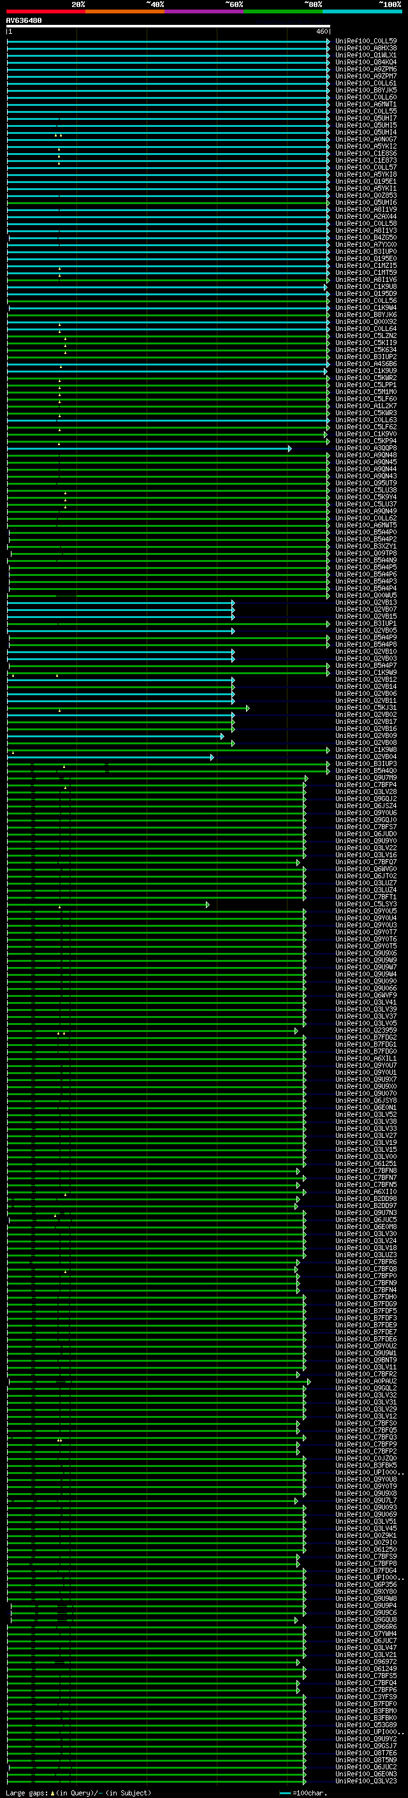Click hit label UniRef100_A7YXX0
The width and height of the screenshot is (408, 1798).
[x=366, y=245]
